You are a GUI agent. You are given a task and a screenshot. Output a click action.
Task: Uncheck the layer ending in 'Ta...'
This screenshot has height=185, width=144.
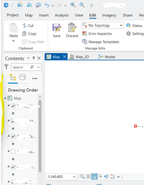[13, 137]
